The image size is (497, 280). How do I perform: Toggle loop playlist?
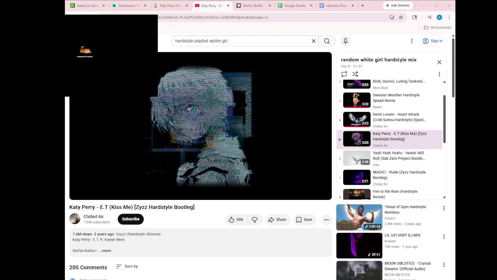click(x=344, y=74)
